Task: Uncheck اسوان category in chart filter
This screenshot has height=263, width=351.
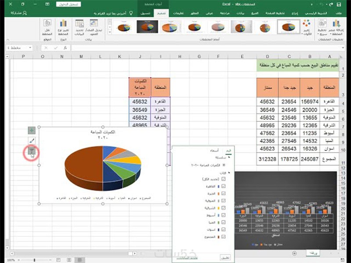Action: (223, 229)
